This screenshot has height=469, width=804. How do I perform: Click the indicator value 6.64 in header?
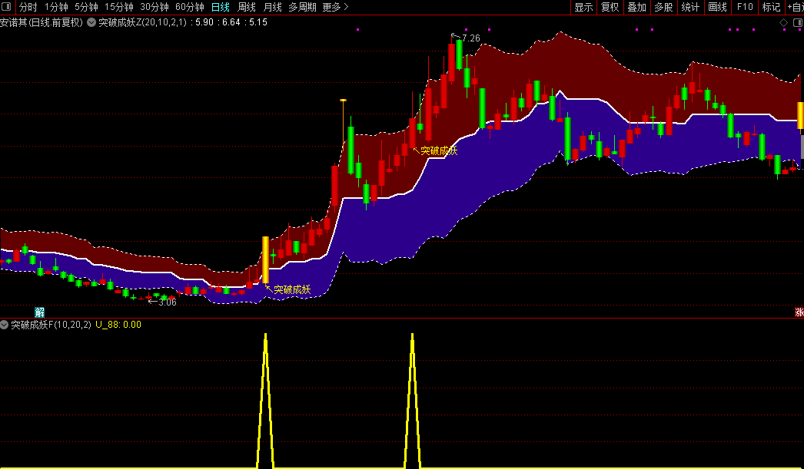pos(231,22)
